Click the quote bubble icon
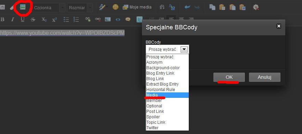Image resolution: width=302 pixels, height=134 pixels. [128, 19]
